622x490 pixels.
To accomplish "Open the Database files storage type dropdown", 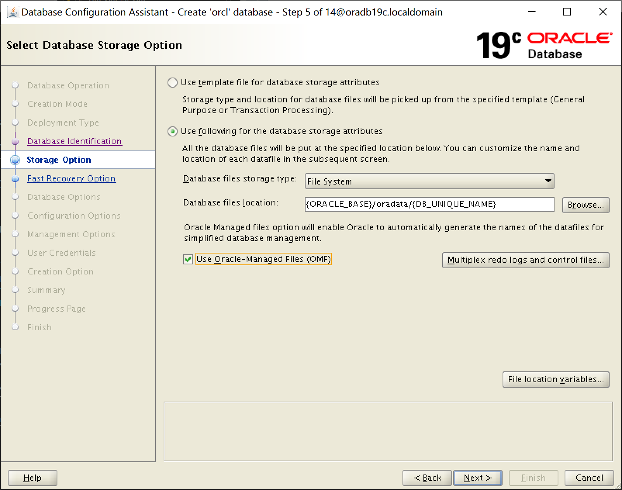I will pyautogui.click(x=429, y=181).
